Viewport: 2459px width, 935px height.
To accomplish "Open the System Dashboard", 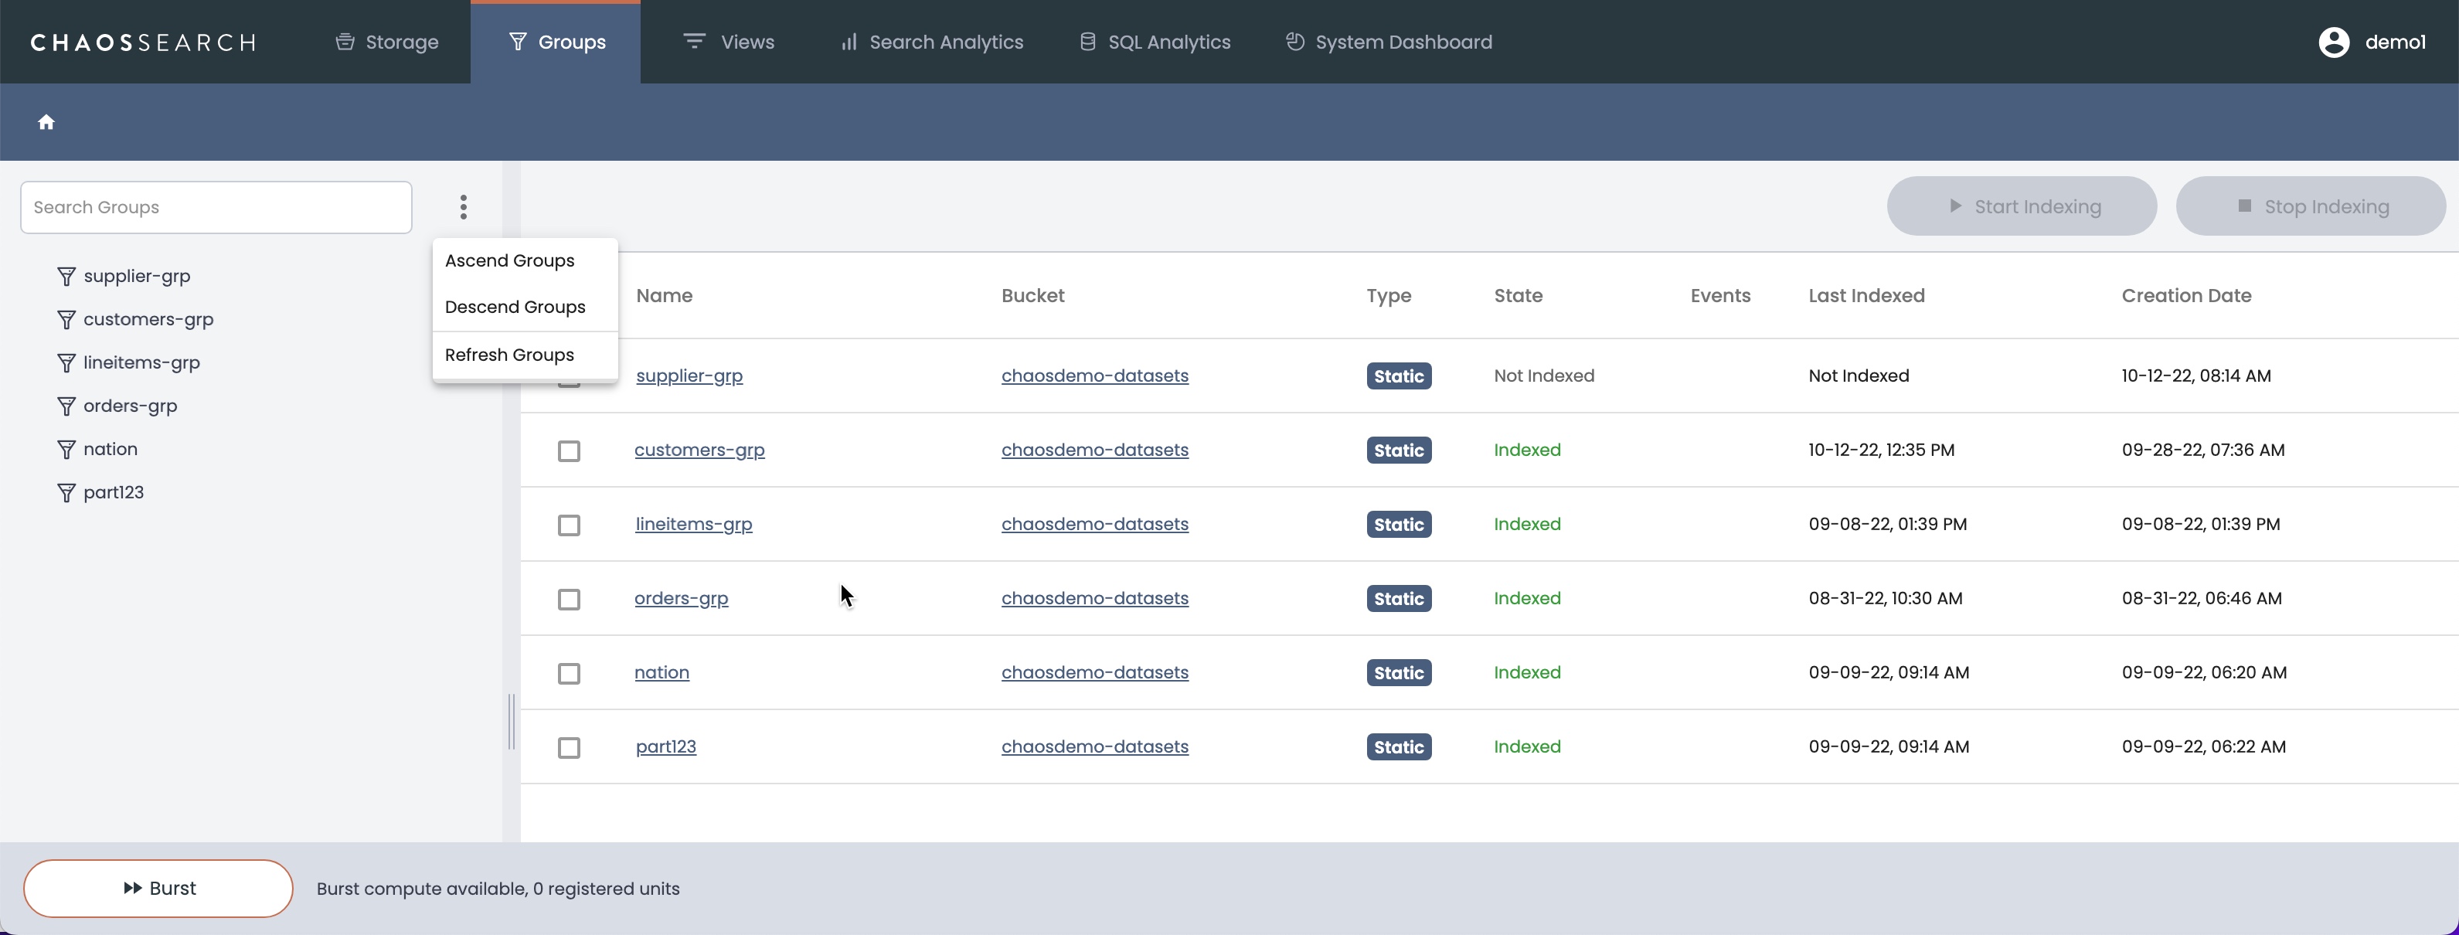I will pos(1389,42).
